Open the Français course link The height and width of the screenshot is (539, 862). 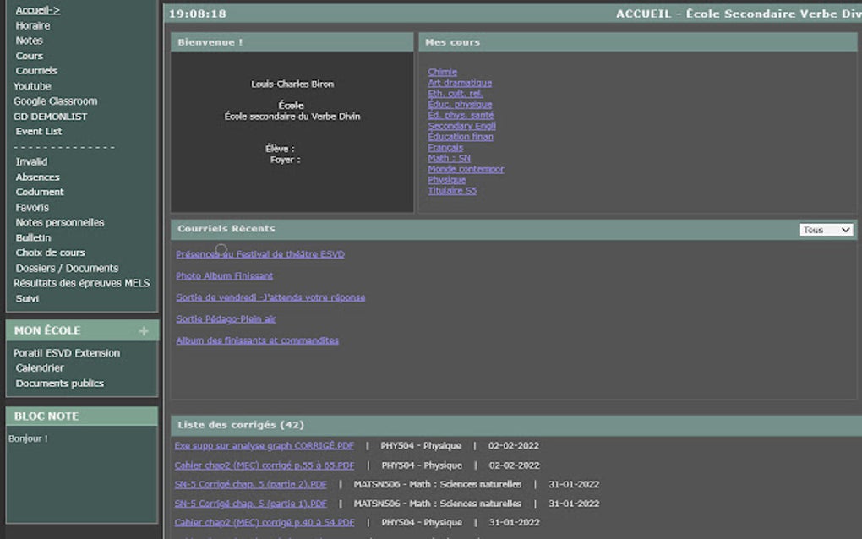pyautogui.click(x=445, y=148)
